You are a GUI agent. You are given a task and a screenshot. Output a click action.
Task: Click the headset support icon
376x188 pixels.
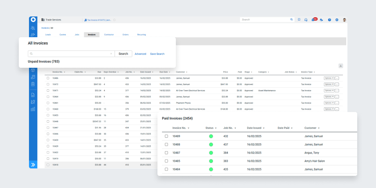pyautogui.click(x=306, y=20)
